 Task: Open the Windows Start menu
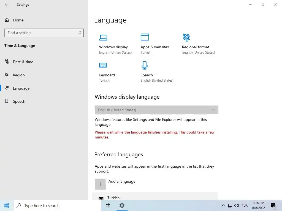pos(7,206)
